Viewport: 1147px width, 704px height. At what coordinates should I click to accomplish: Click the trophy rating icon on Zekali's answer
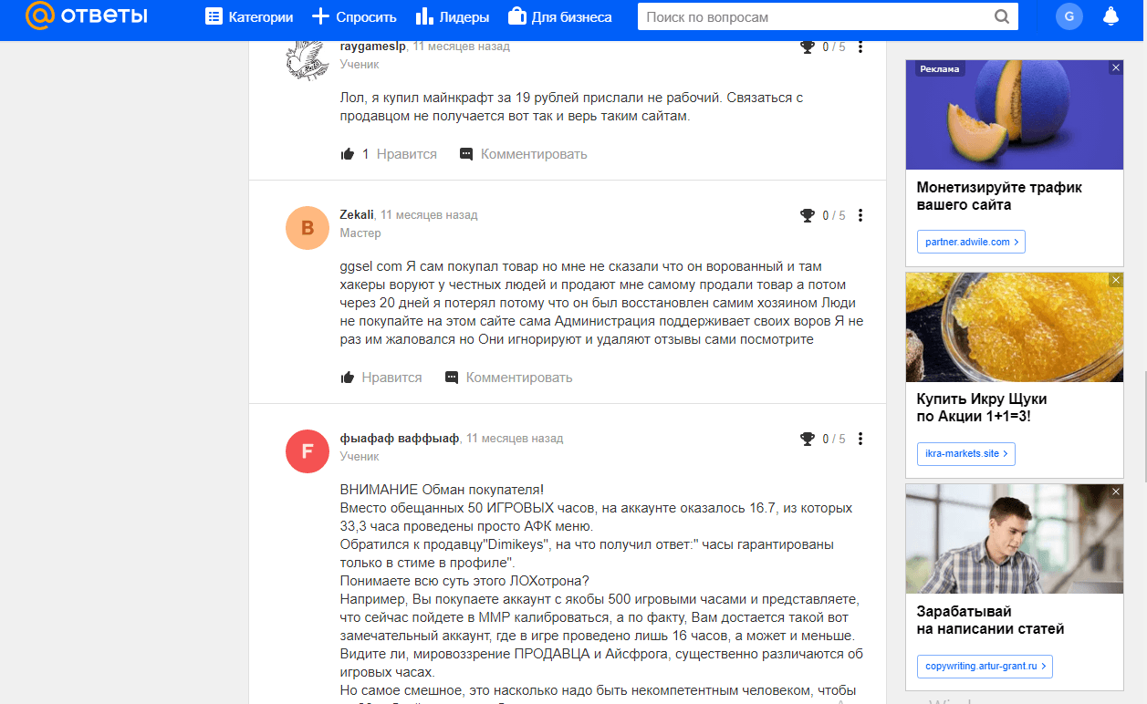(x=807, y=215)
